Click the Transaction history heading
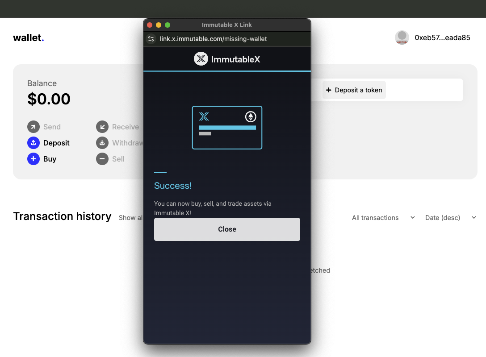Viewport: 486px width, 357px height. [62, 216]
